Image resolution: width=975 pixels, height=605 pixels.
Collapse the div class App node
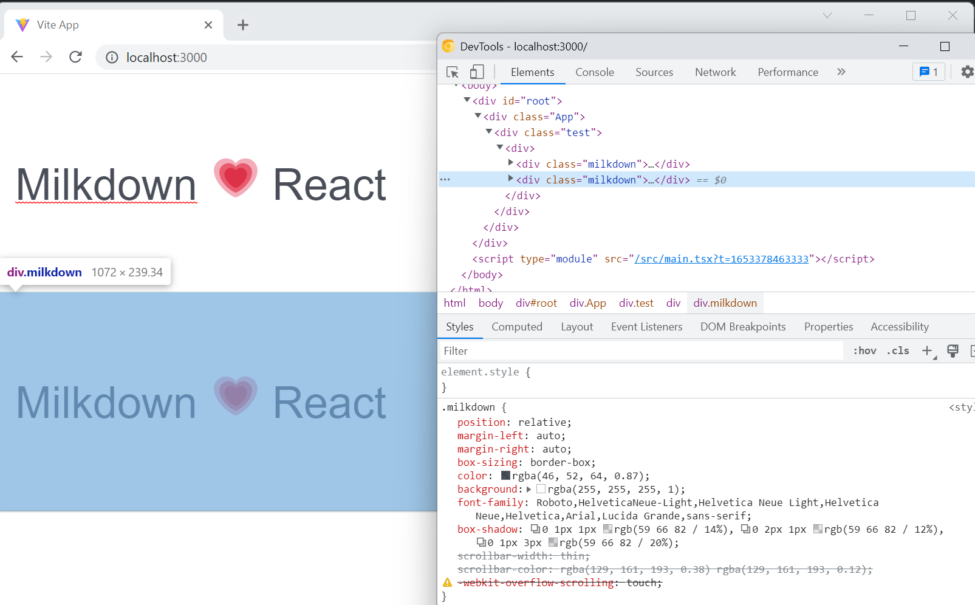477,116
